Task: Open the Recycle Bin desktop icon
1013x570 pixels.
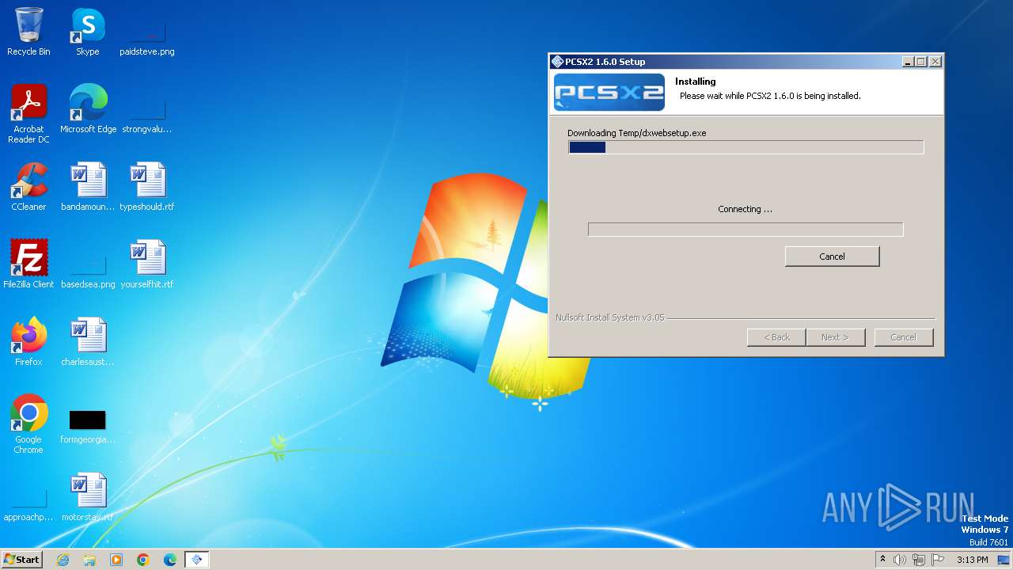Action: point(28,32)
